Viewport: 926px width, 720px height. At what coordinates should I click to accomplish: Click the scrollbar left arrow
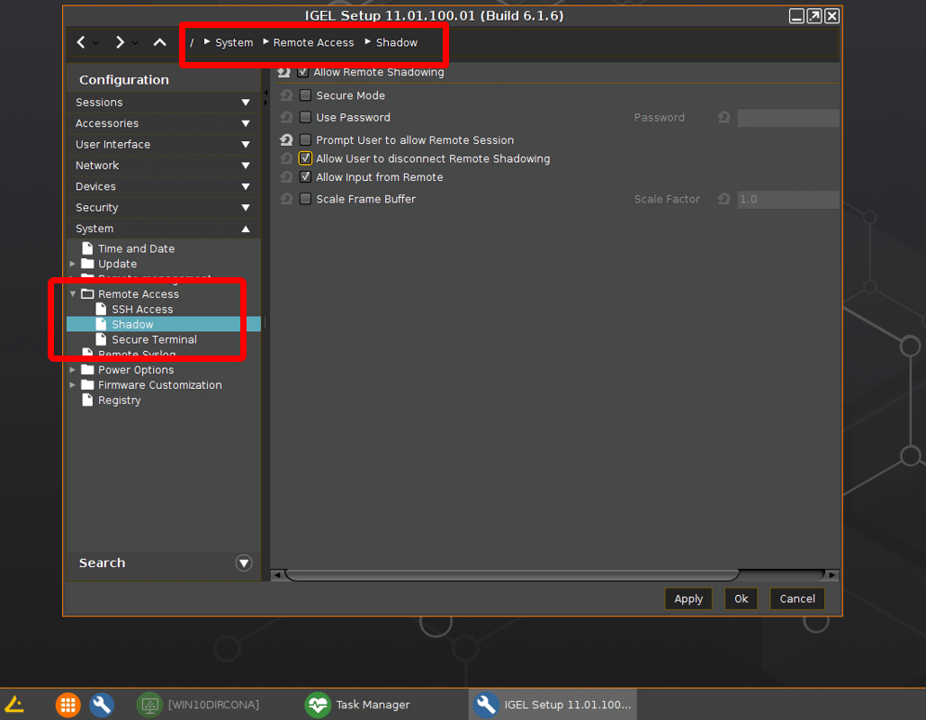pyautogui.click(x=277, y=575)
